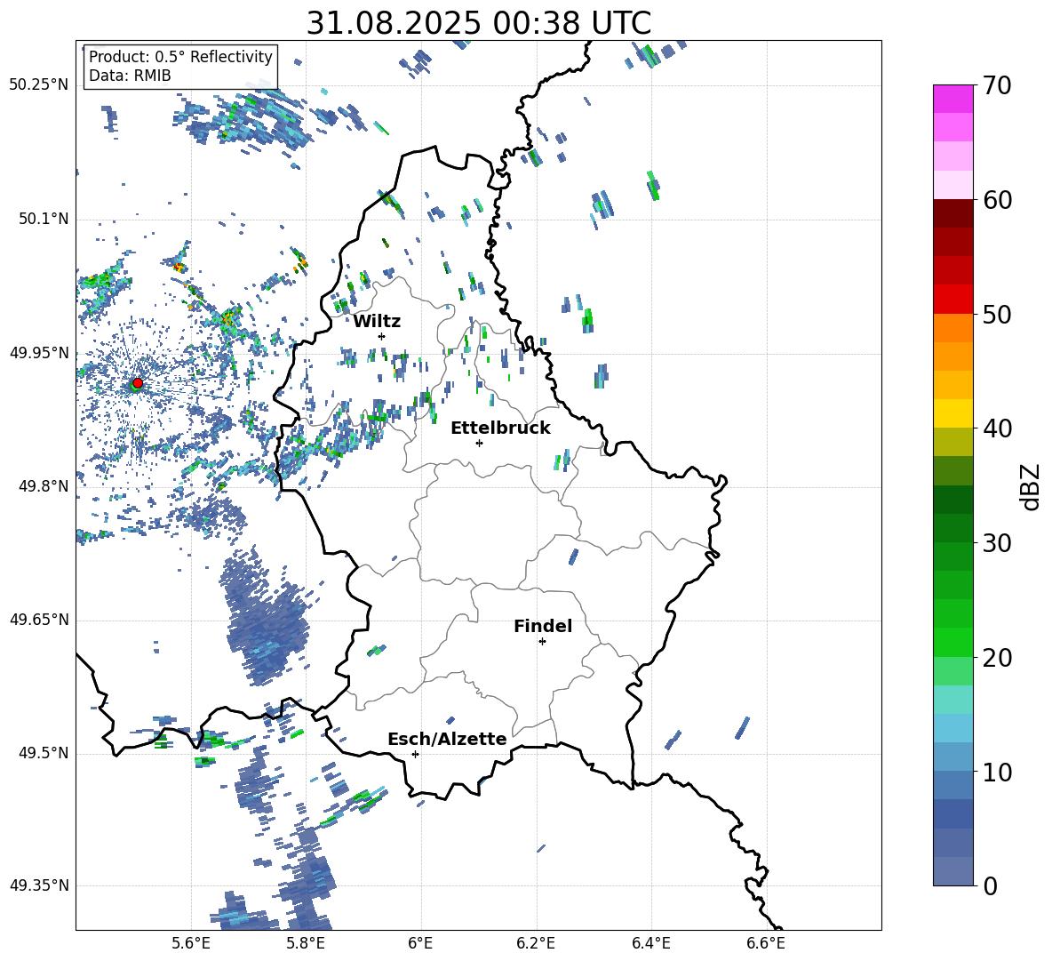Click the 49.95°N latitude label
The height and width of the screenshot is (961, 1052).
[x=39, y=352]
